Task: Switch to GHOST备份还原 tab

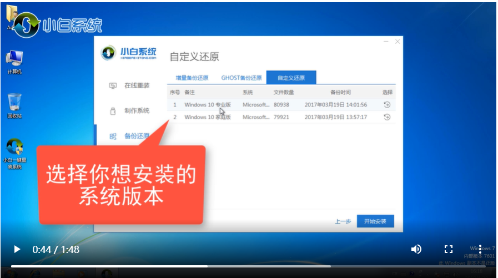Action: (242, 78)
